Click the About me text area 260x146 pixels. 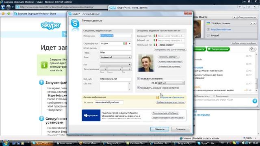click(x=114, y=86)
